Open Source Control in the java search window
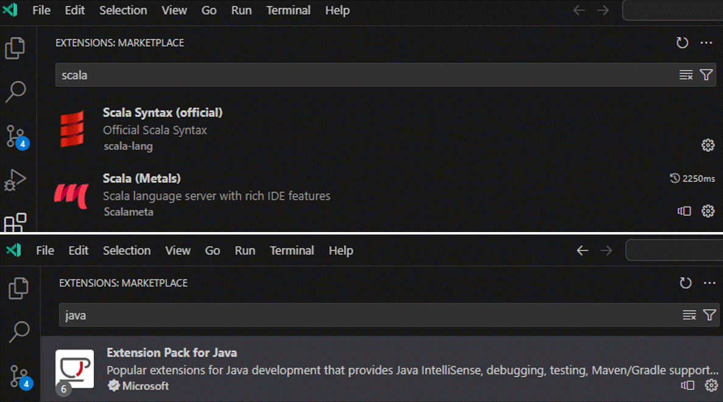 coord(19,375)
